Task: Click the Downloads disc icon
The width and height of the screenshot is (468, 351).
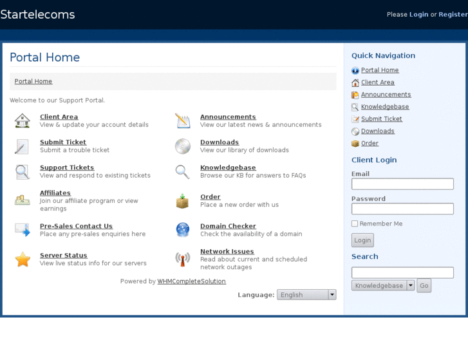Action: pos(183,146)
